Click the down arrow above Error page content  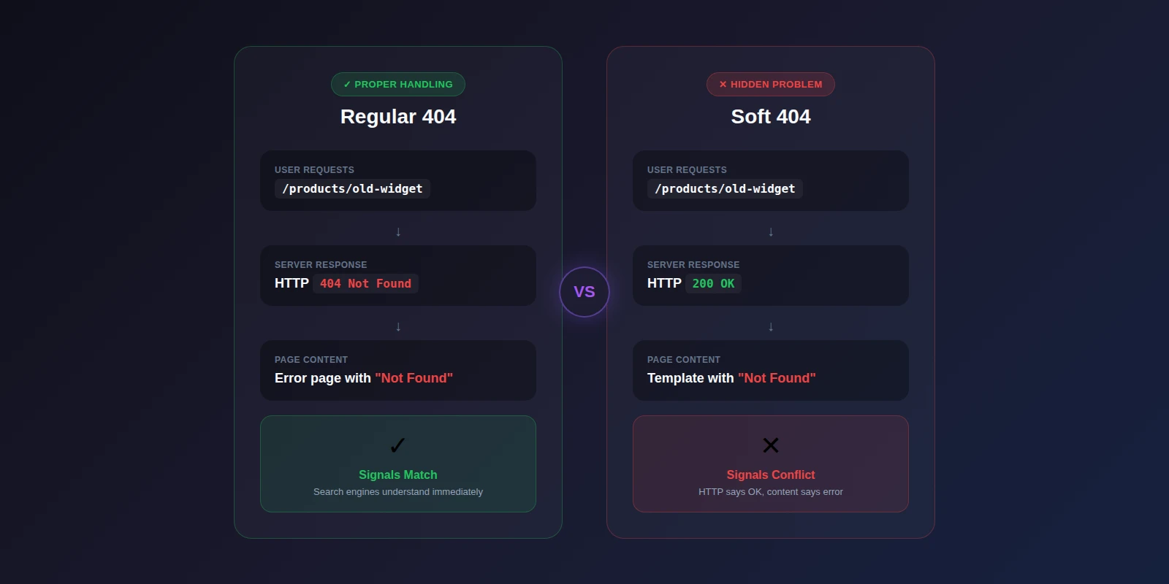tap(398, 327)
